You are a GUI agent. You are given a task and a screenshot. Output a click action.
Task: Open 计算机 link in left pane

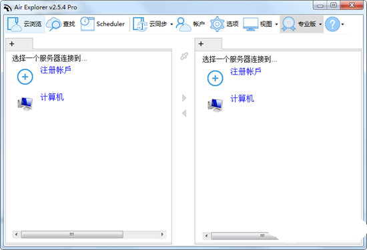point(52,97)
